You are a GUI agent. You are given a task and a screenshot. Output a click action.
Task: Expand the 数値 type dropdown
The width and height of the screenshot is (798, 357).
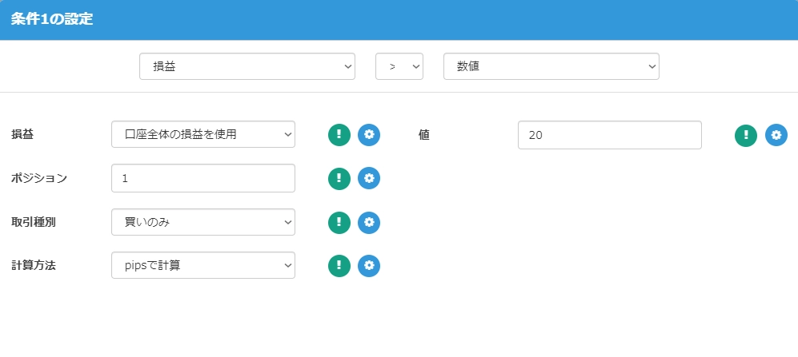pyautogui.click(x=551, y=67)
